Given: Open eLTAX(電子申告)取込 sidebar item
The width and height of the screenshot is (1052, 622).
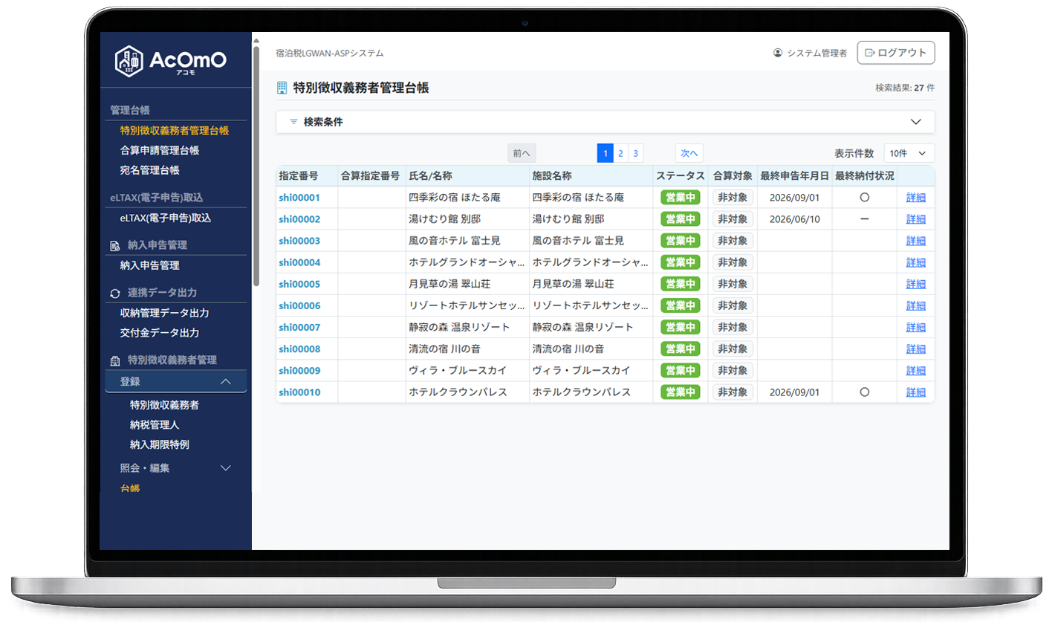Looking at the screenshot, I should pyautogui.click(x=166, y=218).
